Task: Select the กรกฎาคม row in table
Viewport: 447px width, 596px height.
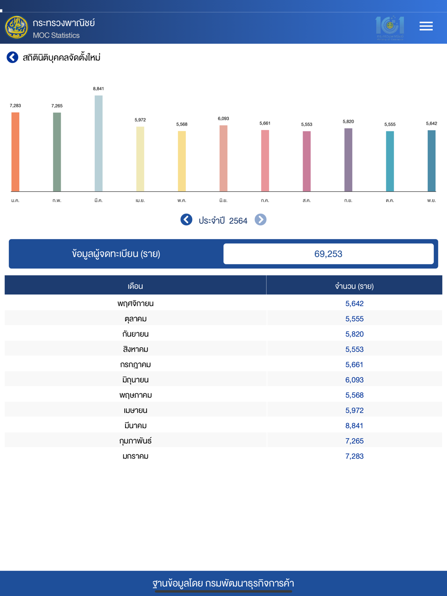Action: 223,364
